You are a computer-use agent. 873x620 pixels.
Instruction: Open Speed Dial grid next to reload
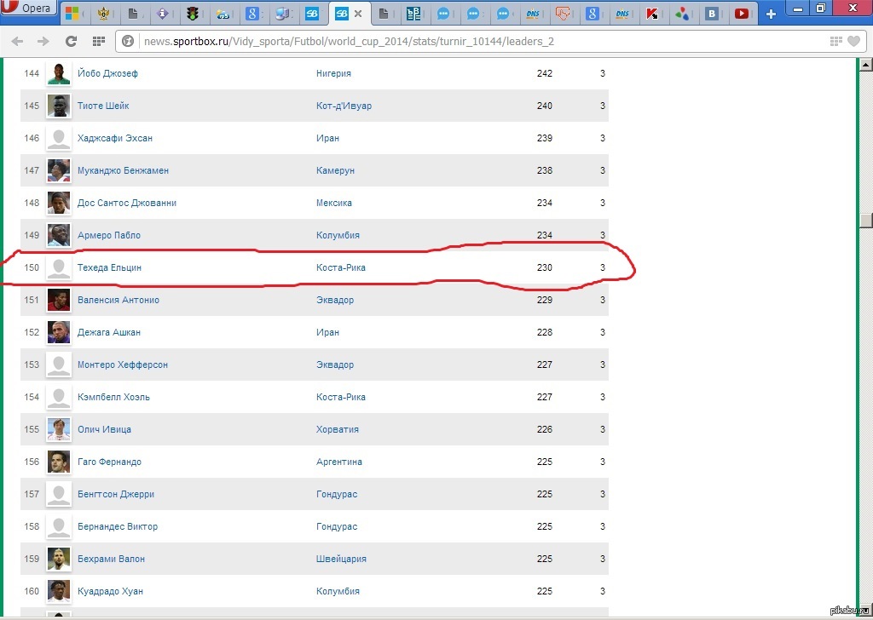click(99, 41)
